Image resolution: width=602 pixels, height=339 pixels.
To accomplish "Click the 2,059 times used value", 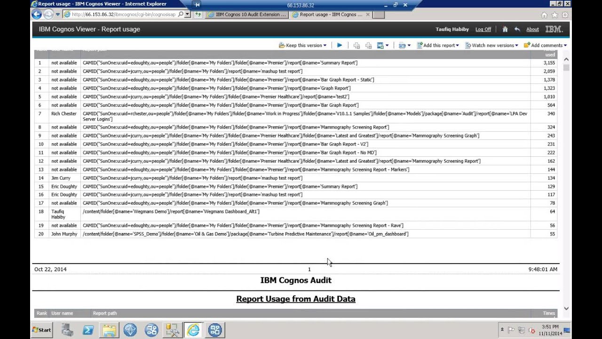I will click(549, 71).
